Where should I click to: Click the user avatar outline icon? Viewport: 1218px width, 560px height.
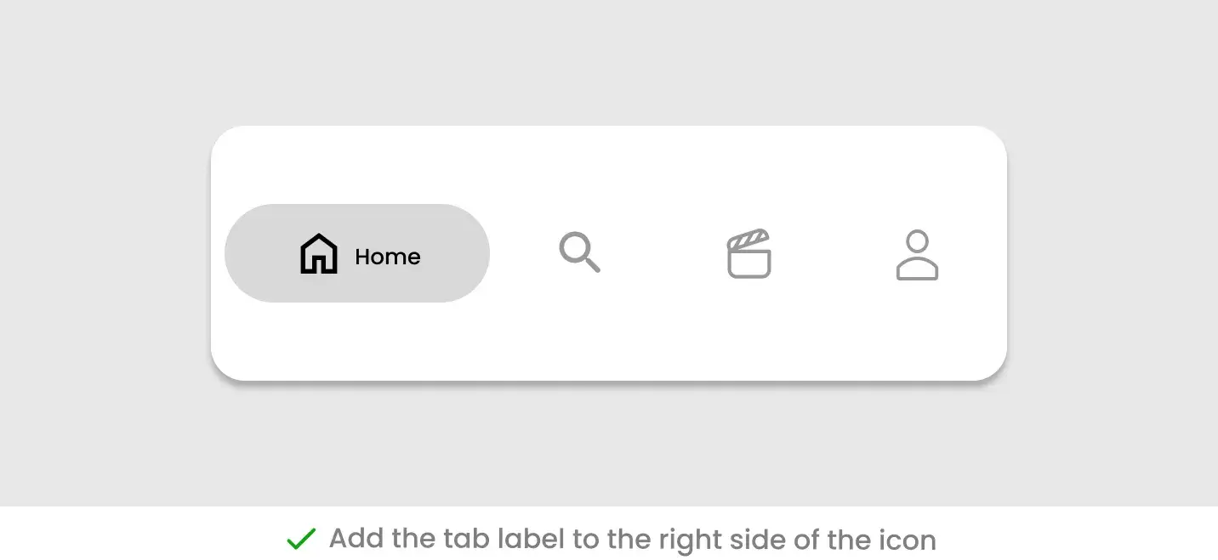pyautogui.click(x=917, y=253)
